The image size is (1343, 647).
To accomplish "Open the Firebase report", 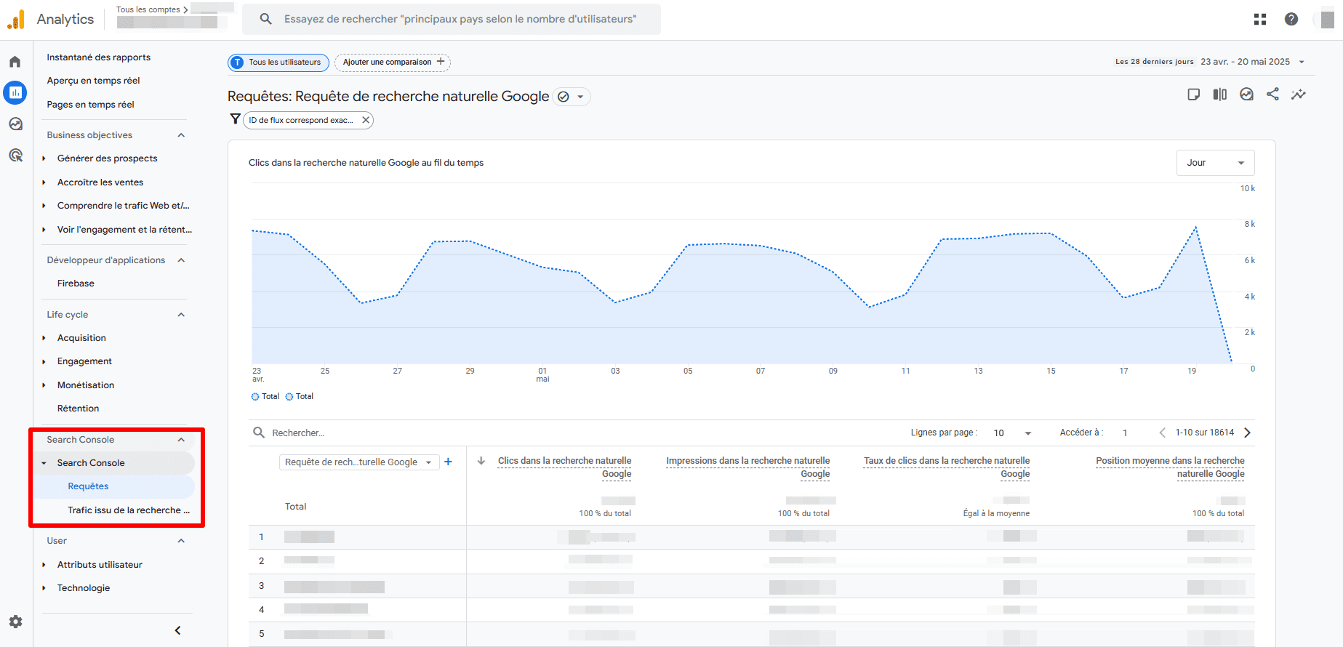I will click(x=76, y=284).
